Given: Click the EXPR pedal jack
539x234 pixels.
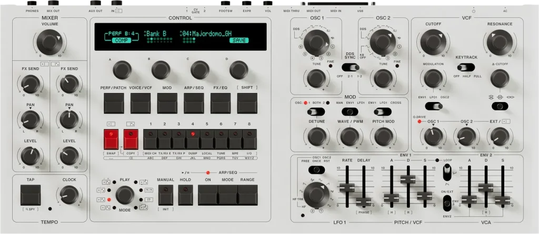Looking at the screenshot, I should coord(247,3).
